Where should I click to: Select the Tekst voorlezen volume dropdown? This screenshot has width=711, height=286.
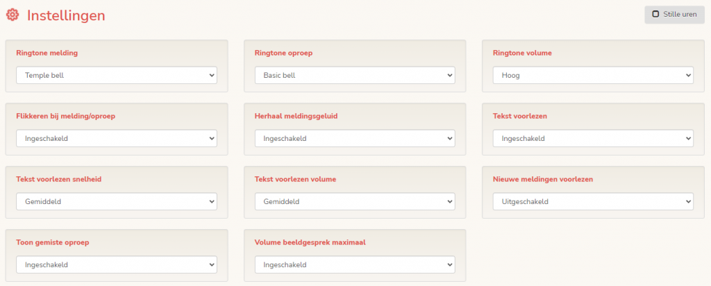[x=355, y=201]
